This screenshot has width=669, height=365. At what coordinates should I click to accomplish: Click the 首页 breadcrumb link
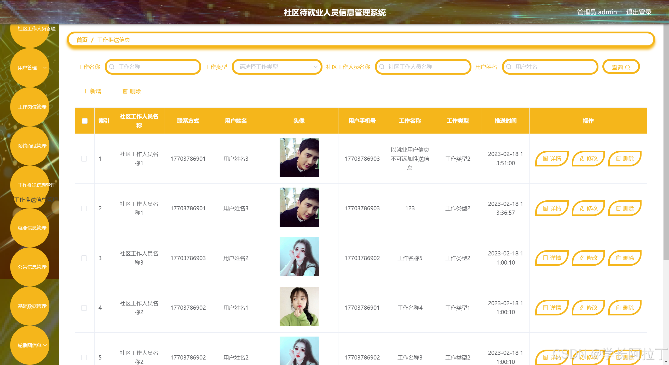click(x=82, y=40)
